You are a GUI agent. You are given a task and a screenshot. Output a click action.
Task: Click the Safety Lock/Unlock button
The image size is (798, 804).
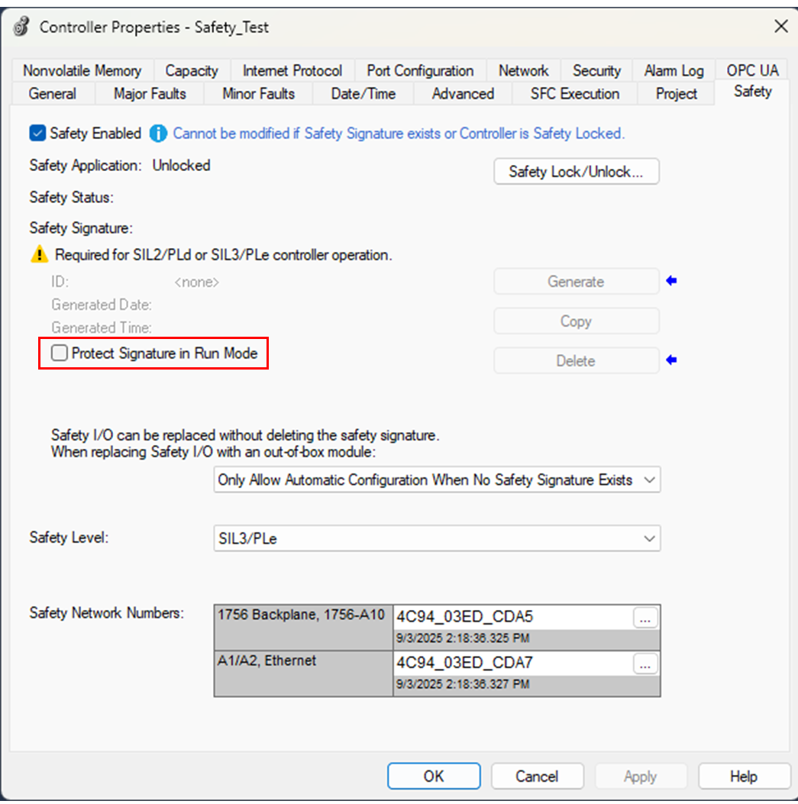click(576, 172)
